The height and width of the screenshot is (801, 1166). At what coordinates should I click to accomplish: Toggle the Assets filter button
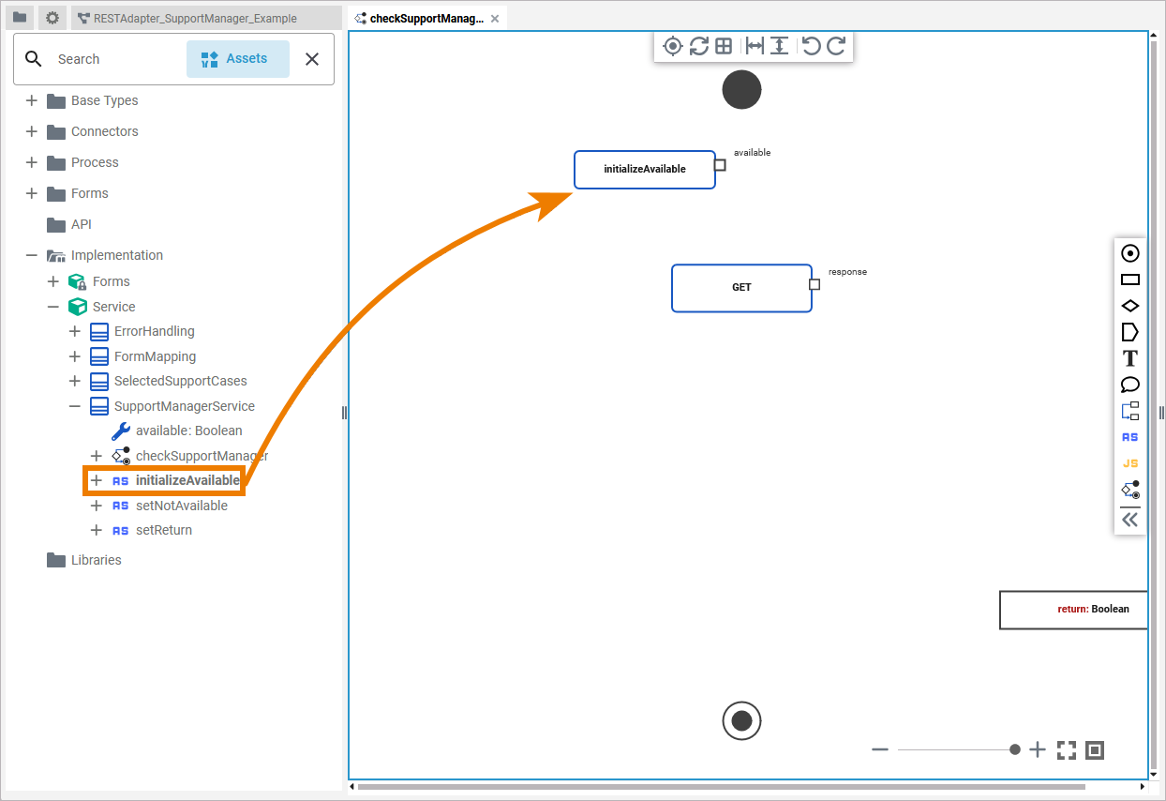238,59
